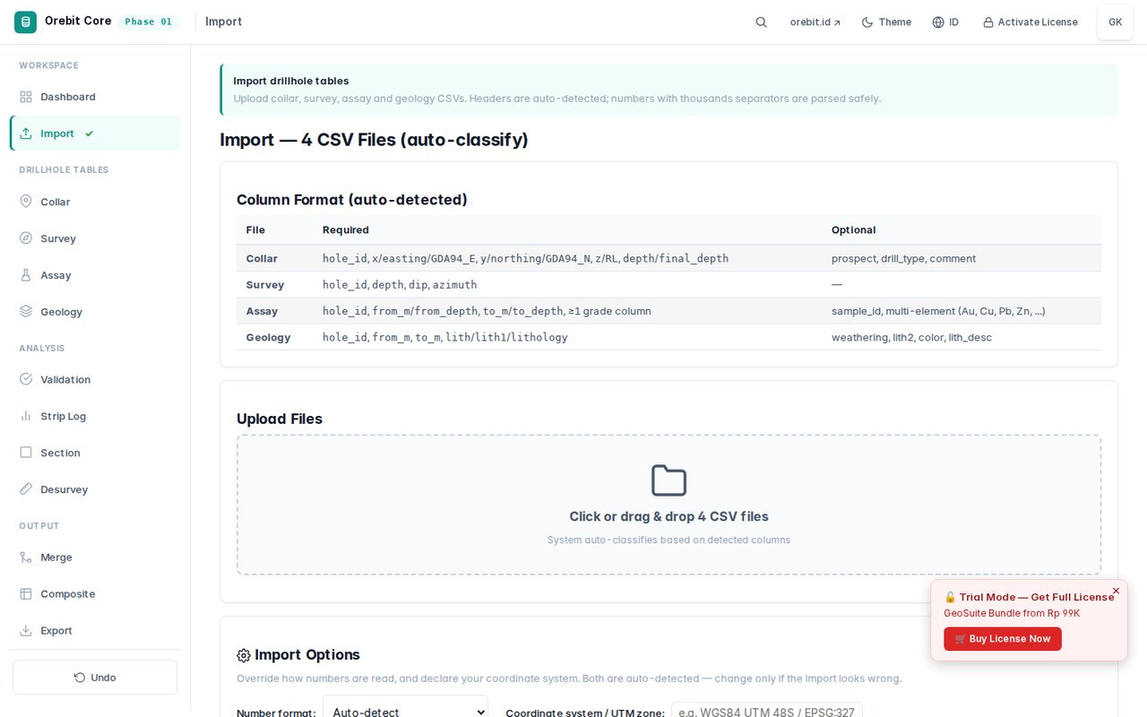Toggle Theme in the top bar
Screen dimensions: 1147x717
886,22
